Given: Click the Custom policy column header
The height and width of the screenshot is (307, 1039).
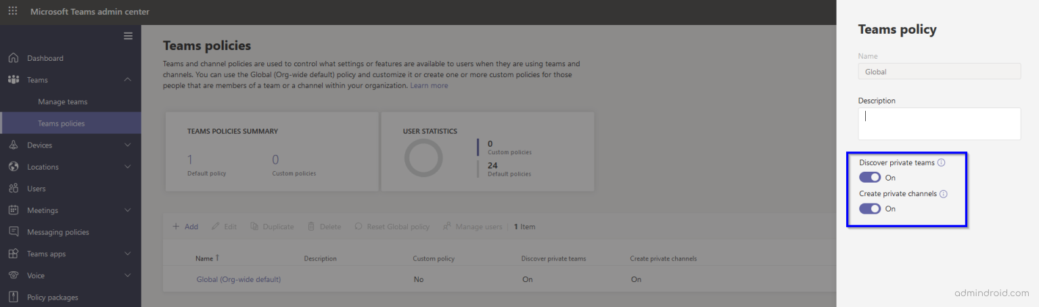Looking at the screenshot, I should pos(434,258).
